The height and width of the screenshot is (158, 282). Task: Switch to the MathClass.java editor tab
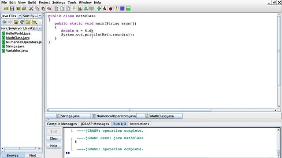coord(160,116)
